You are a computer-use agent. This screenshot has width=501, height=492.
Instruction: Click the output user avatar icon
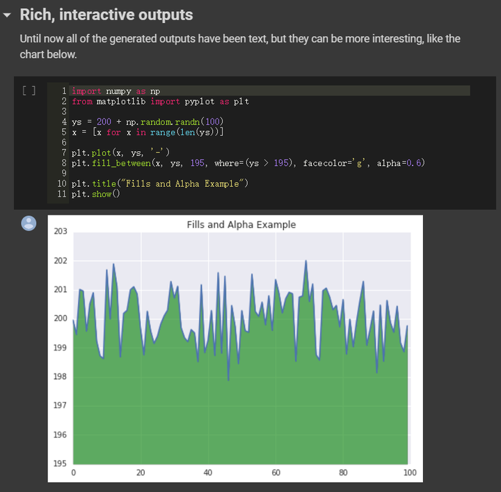29,223
